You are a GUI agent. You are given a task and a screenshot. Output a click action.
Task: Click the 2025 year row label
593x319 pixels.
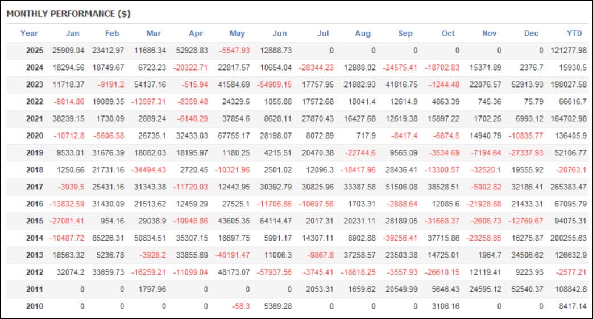coord(35,51)
